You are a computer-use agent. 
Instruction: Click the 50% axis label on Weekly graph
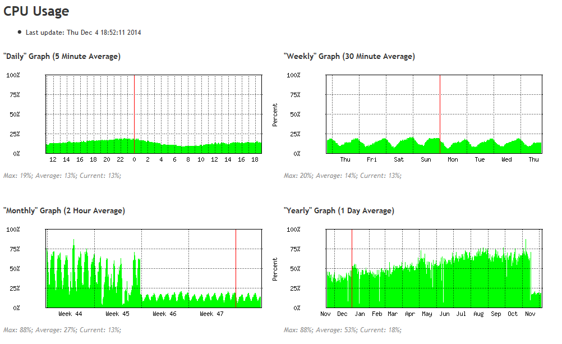296,114
